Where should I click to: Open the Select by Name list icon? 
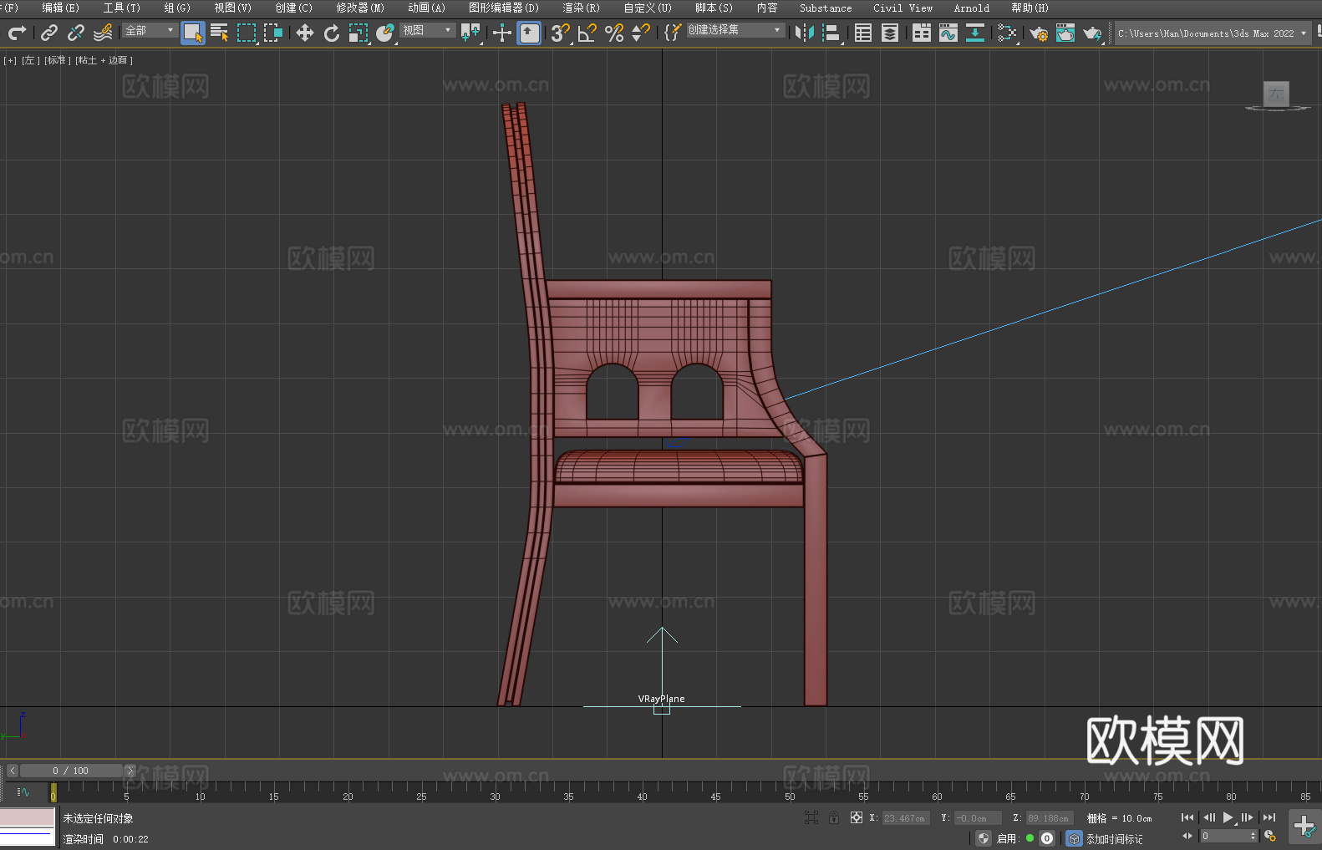pyautogui.click(x=220, y=33)
